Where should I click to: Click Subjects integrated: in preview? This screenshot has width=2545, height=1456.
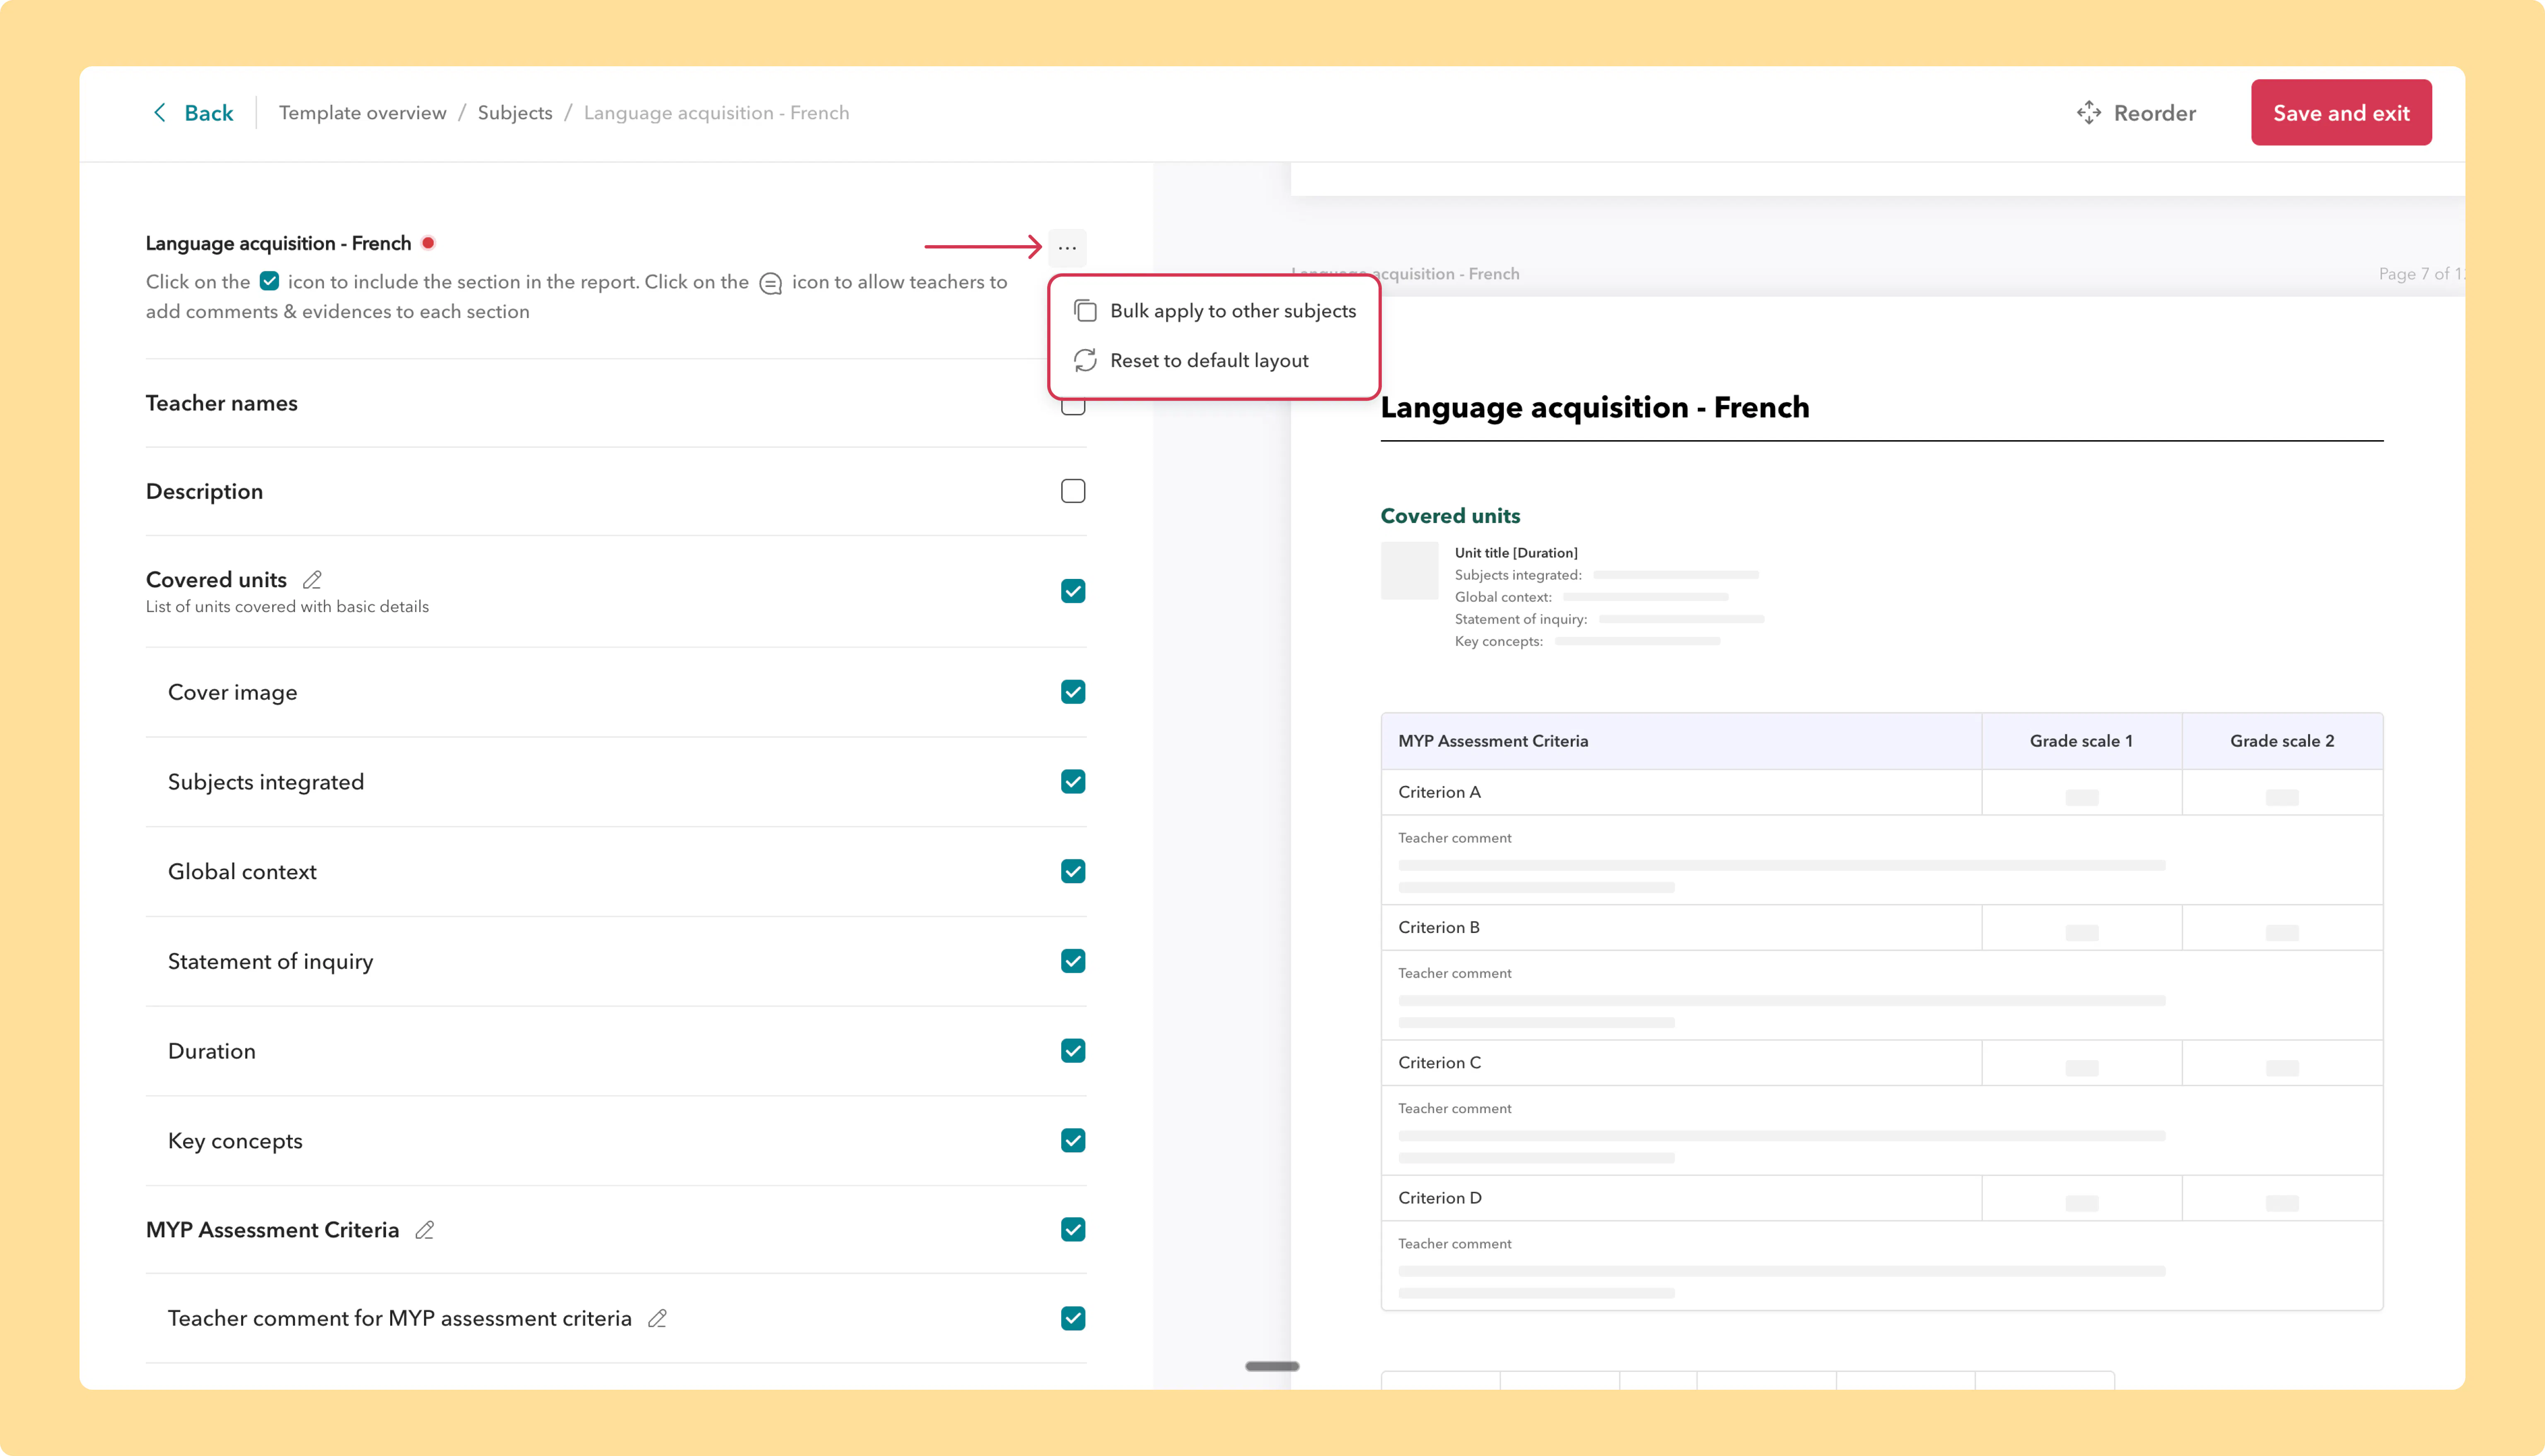[1518, 575]
